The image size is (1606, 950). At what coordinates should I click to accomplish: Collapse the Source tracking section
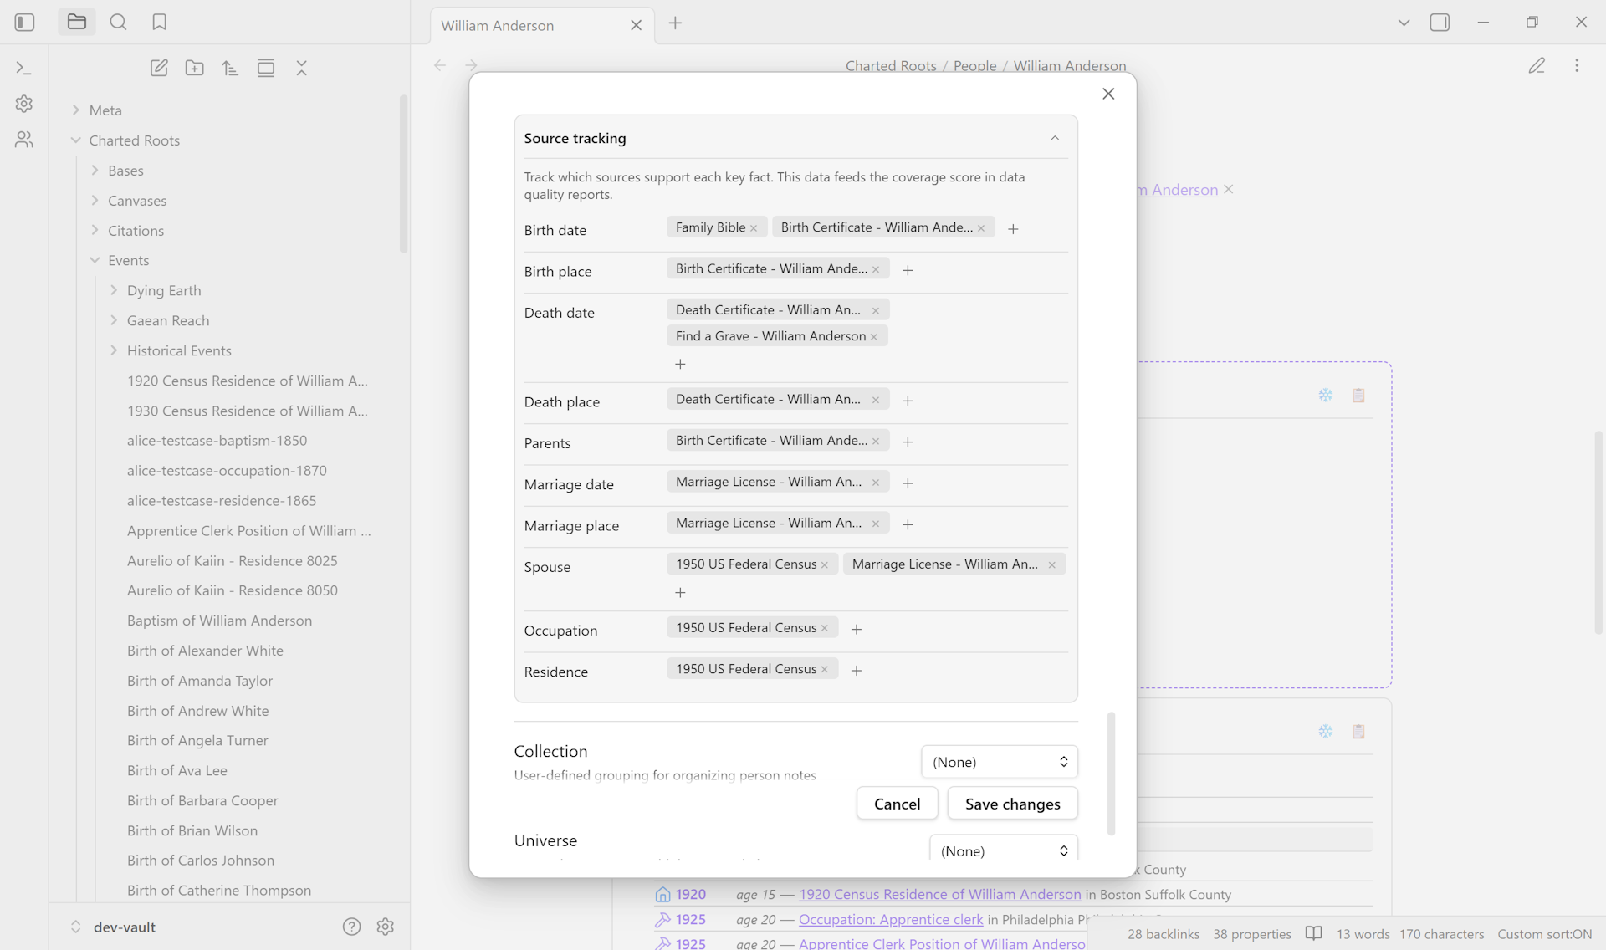point(1055,138)
